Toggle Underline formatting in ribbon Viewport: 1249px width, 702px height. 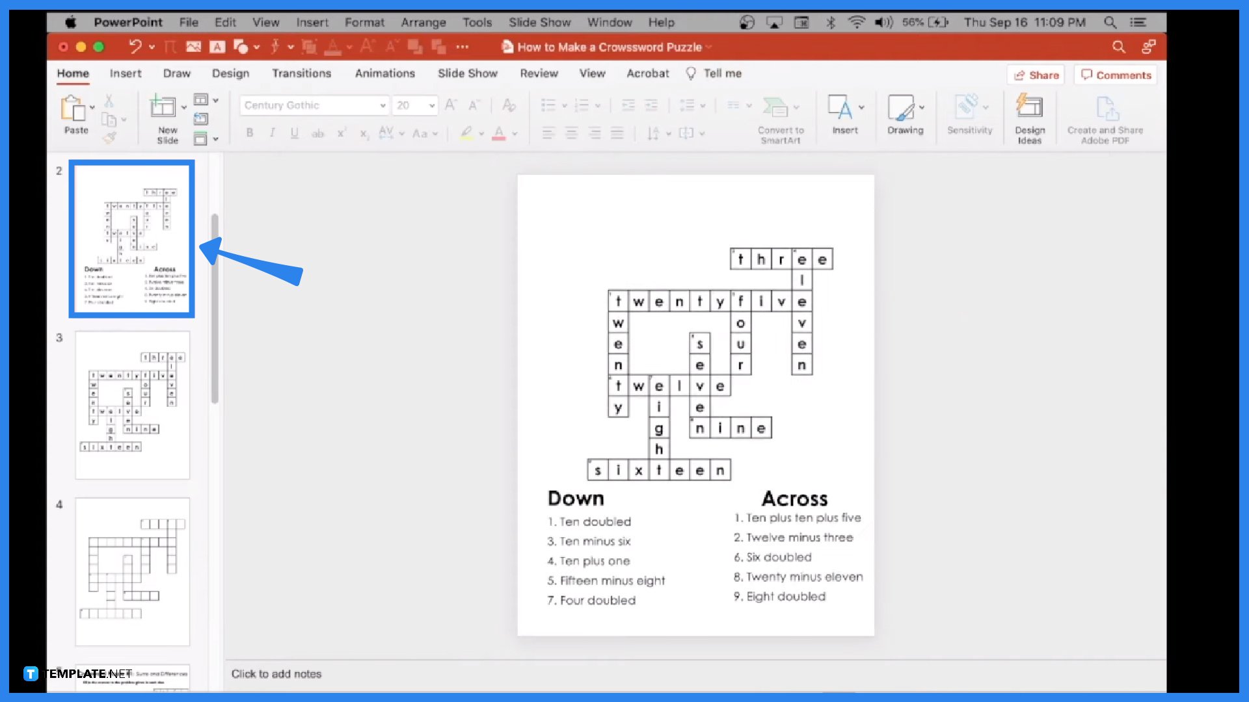pyautogui.click(x=295, y=133)
